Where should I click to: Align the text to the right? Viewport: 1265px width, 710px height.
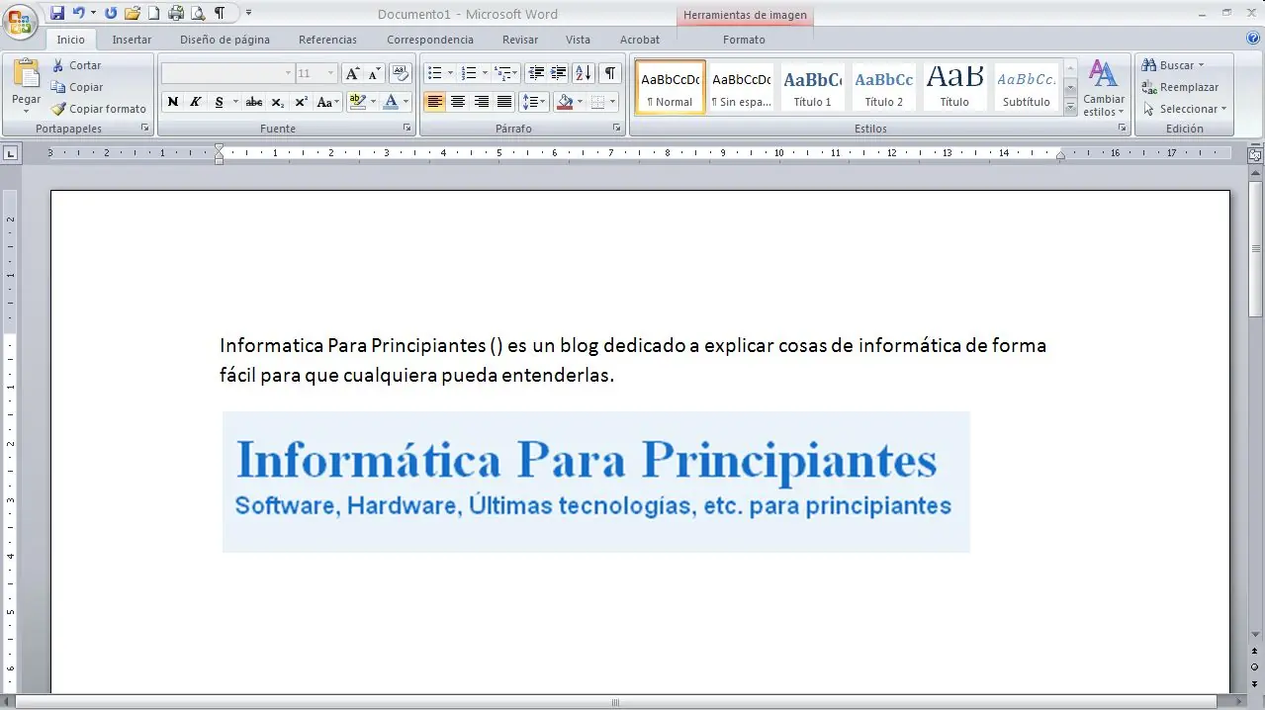pos(482,102)
